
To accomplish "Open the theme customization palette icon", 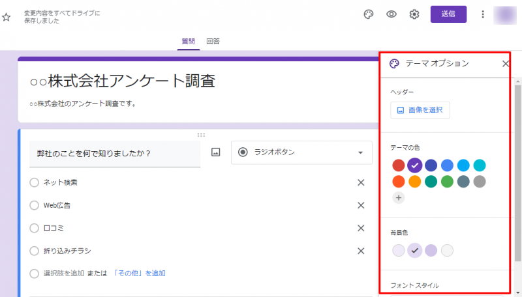I will [x=369, y=14].
